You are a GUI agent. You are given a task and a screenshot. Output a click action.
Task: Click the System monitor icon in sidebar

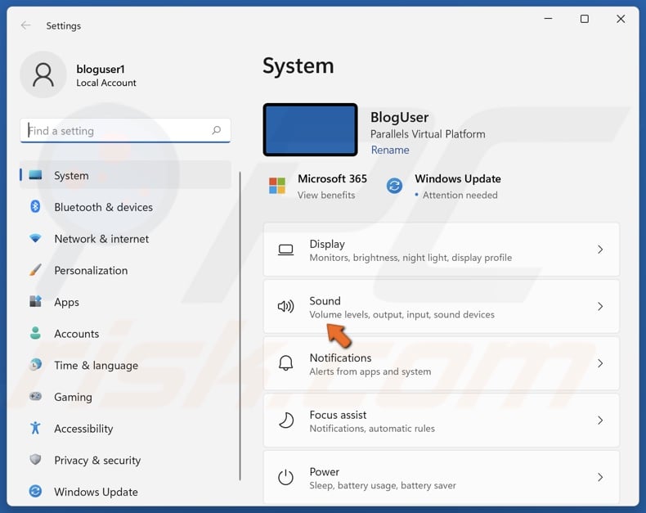pos(35,175)
